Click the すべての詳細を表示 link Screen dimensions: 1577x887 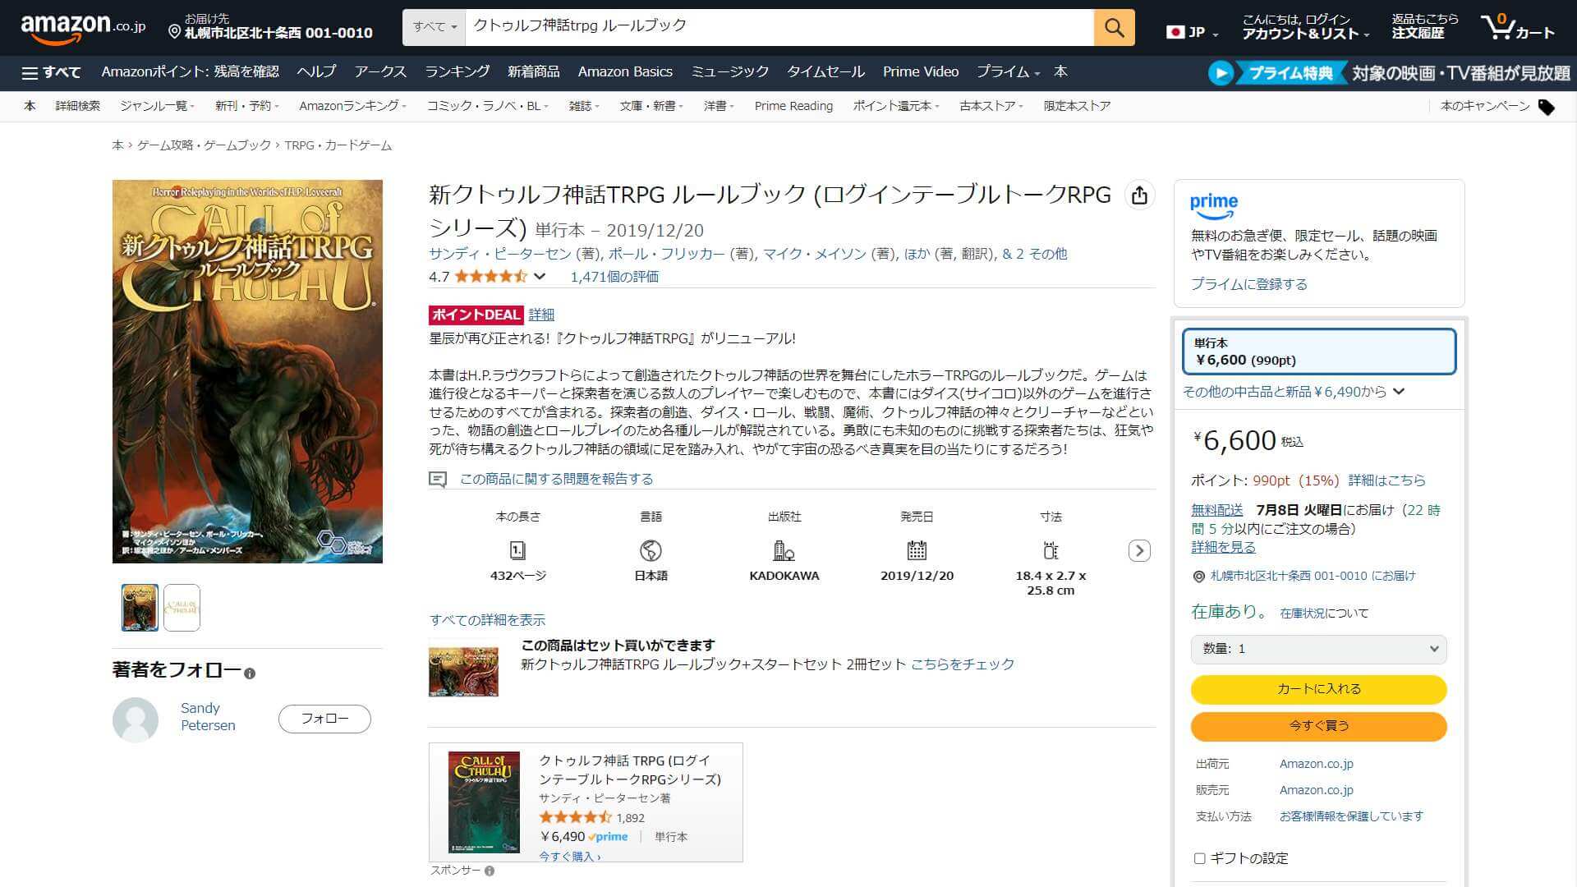coord(487,620)
